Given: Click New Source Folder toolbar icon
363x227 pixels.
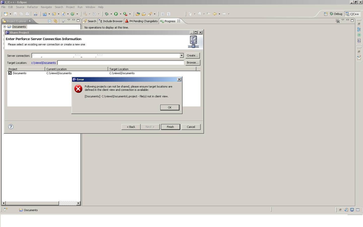Looking at the screenshot, I should [x=54, y=14].
